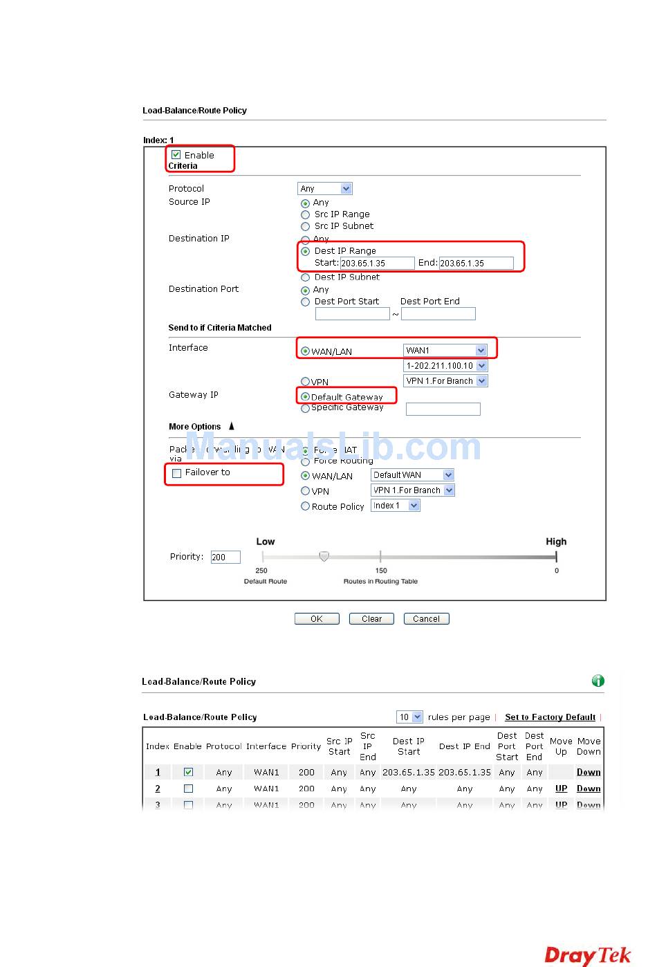Click the Priority value field showing 200
This screenshot has width=657, height=967.
coord(225,557)
